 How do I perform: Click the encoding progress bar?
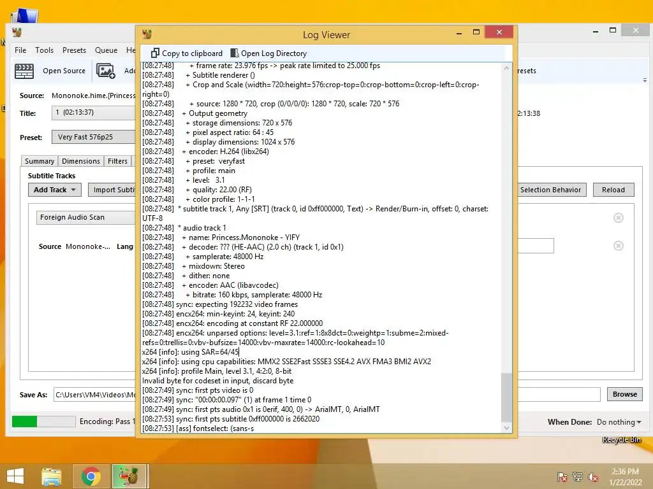(x=44, y=422)
